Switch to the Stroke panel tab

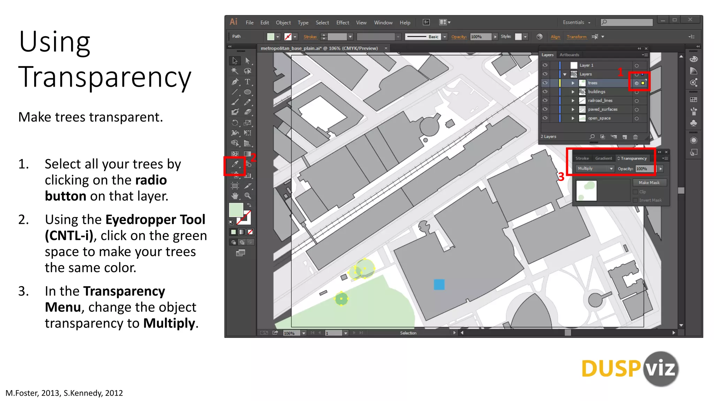pyautogui.click(x=582, y=158)
